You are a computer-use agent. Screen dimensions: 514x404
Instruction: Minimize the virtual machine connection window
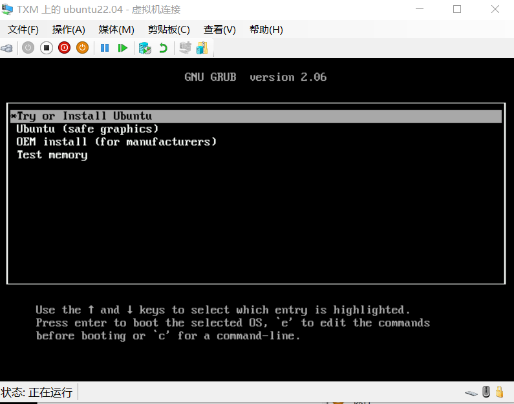(420, 9)
